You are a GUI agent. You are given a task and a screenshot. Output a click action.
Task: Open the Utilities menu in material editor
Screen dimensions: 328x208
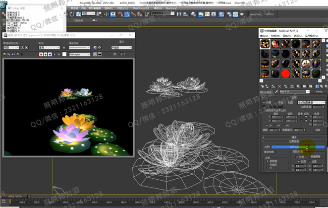point(311,36)
